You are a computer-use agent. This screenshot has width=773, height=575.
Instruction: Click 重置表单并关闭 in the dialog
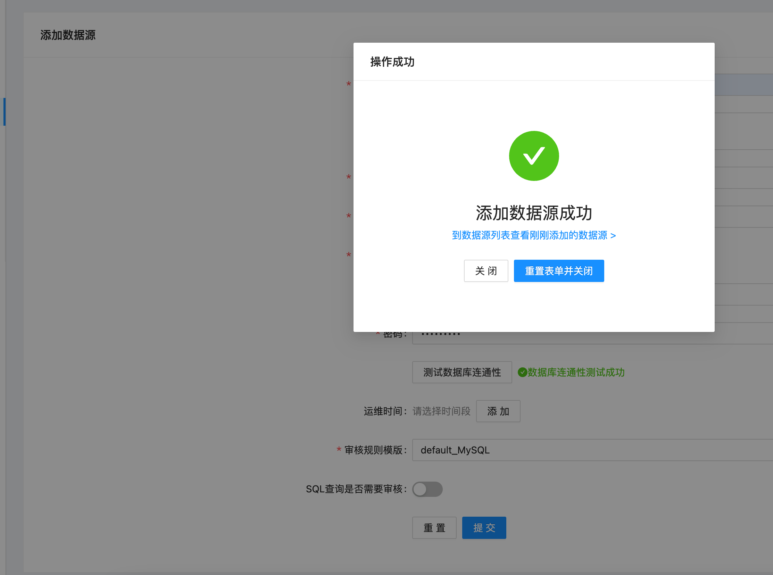pyautogui.click(x=559, y=271)
